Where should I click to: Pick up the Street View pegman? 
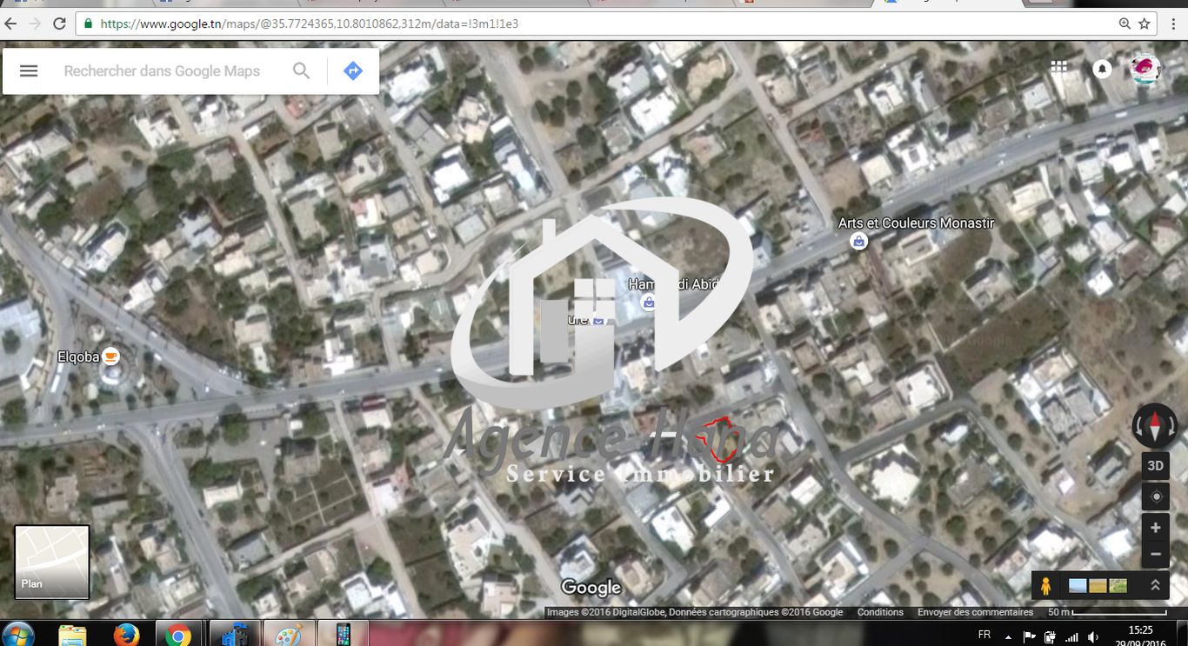pos(1045,586)
